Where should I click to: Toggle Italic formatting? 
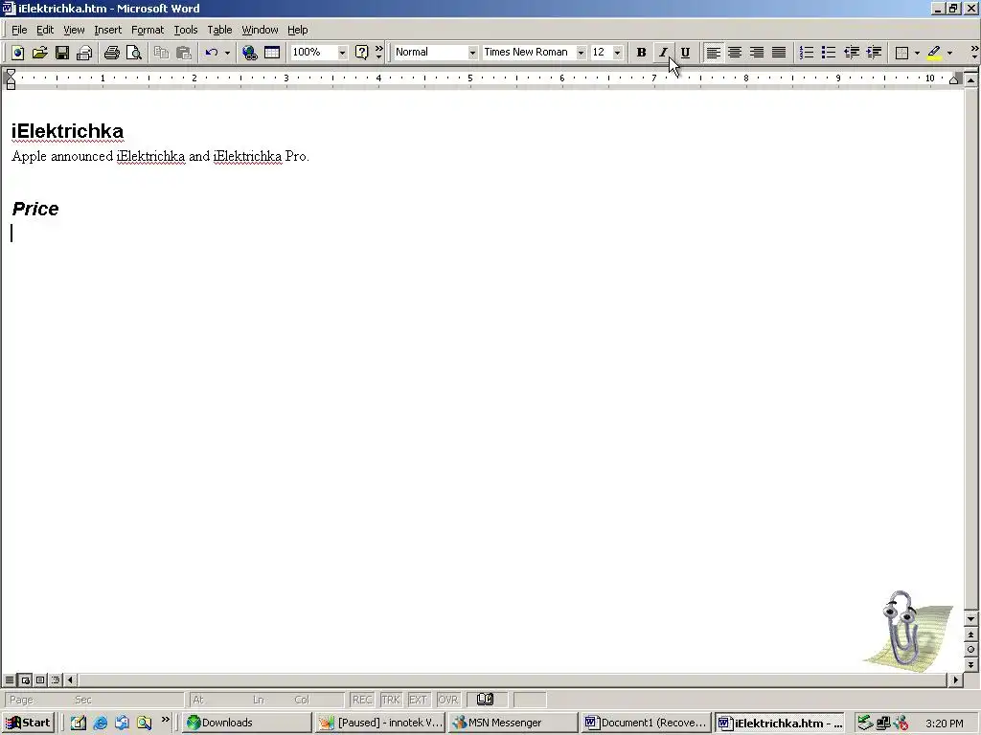(x=663, y=53)
